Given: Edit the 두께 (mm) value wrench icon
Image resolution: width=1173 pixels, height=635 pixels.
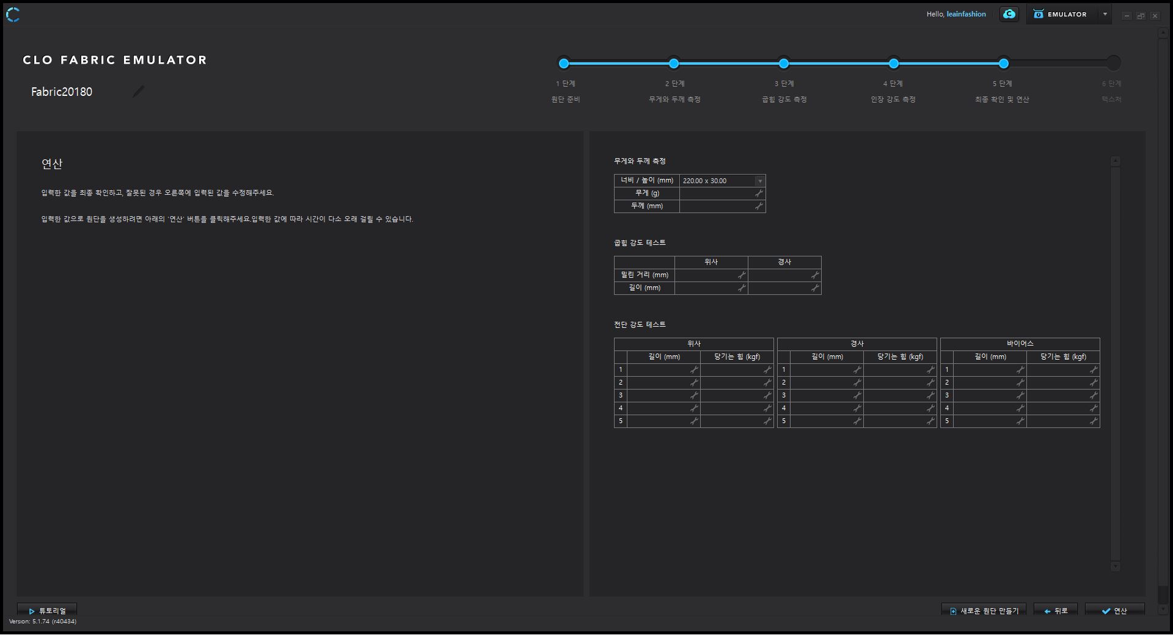Looking at the screenshot, I should coord(759,206).
